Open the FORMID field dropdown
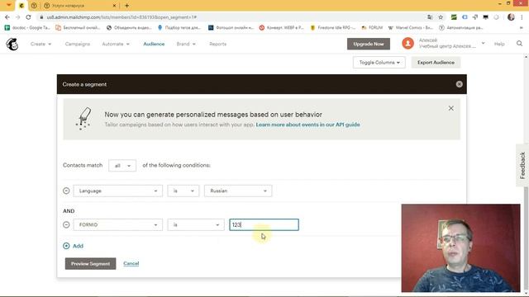The height and width of the screenshot is (297, 529). click(117, 224)
